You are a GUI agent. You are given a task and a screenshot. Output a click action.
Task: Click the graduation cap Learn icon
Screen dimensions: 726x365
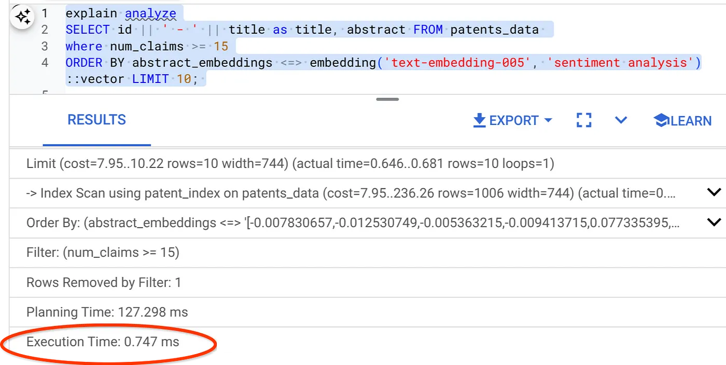pyautogui.click(x=661, y=121)
